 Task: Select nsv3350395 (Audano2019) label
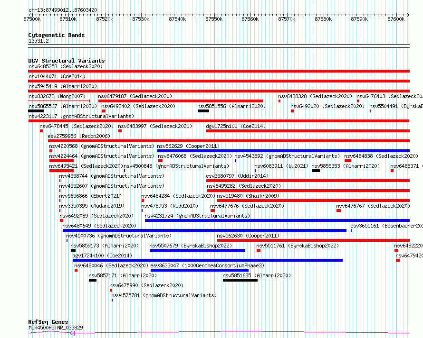click(92, 206)
